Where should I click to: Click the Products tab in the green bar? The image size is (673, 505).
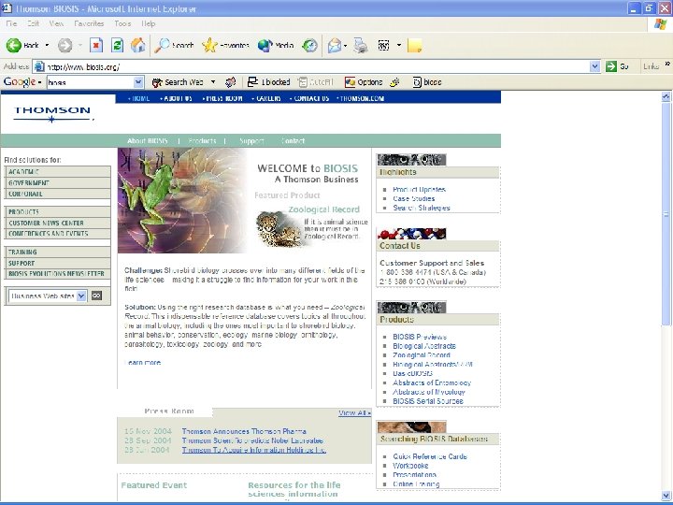(202, 141)
